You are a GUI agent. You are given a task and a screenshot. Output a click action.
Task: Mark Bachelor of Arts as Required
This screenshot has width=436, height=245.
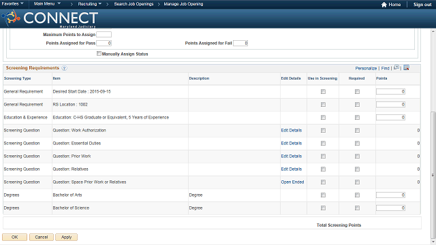pyautogui.click(x=357, y=195)
